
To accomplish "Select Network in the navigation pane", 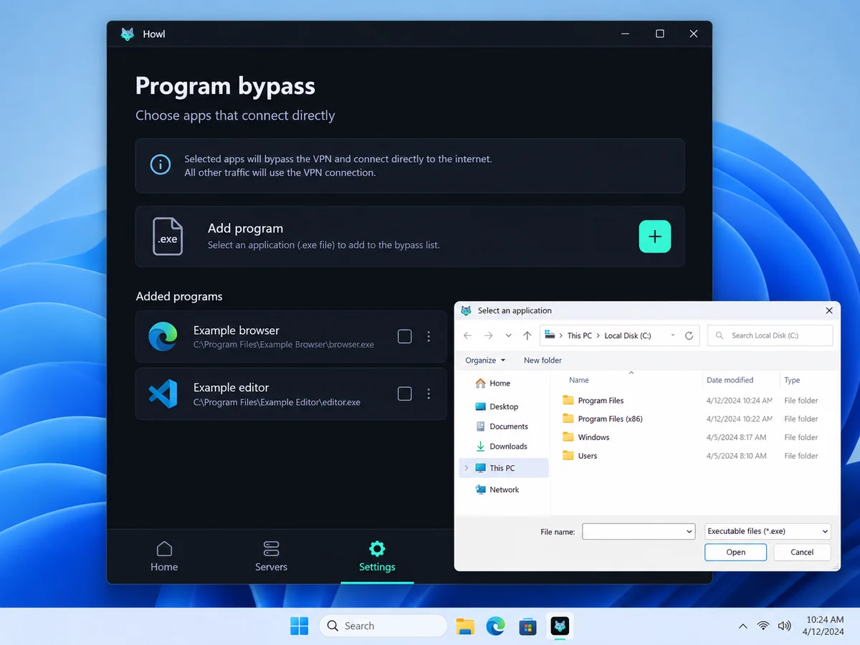I will [497, 489].
